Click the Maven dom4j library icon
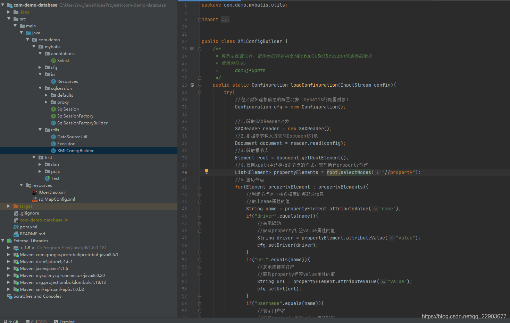Image resolution: width=510 pixels, height=323 pixels. (16, 262)
